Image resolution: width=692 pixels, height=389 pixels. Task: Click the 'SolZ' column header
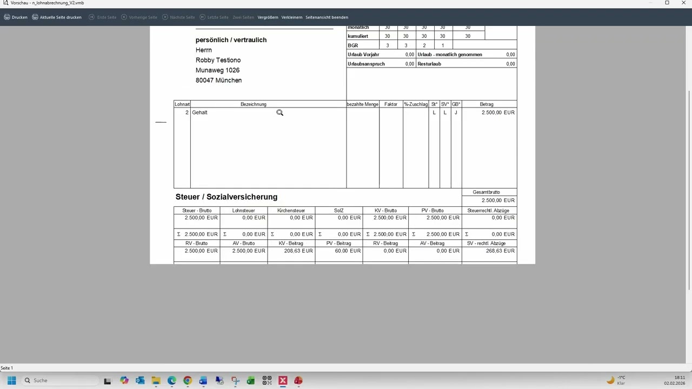click(x=338, y=211)
